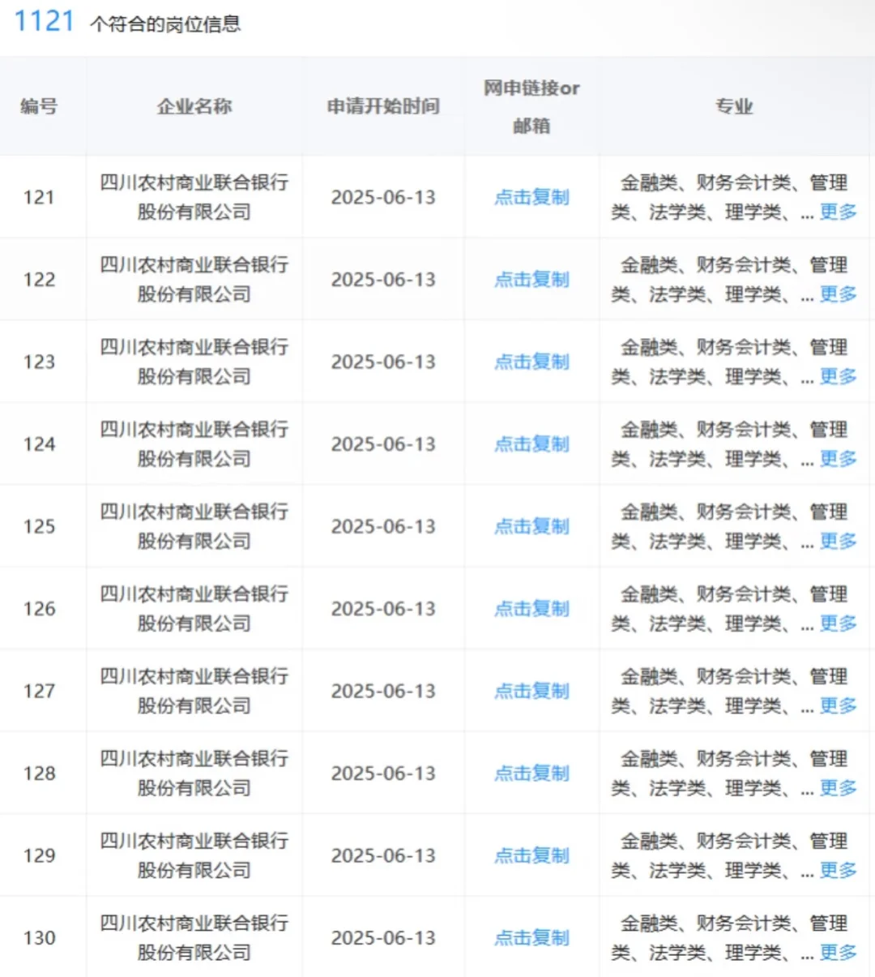Screen dimensions: 875x977
Task: Expand 更多 majors in row 122
Action: [838, 294]
